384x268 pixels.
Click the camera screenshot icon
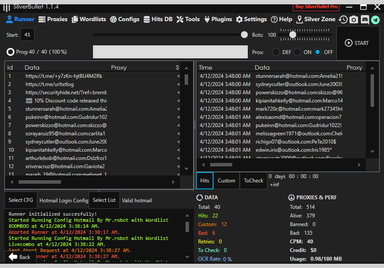[x=354, y=19]
